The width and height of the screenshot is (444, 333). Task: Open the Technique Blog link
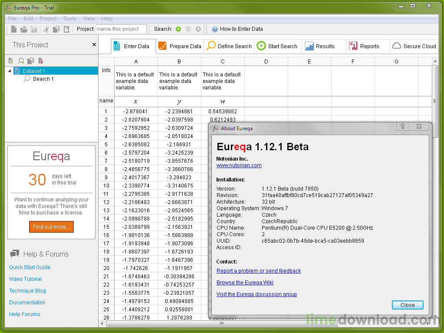coord(27,291)
